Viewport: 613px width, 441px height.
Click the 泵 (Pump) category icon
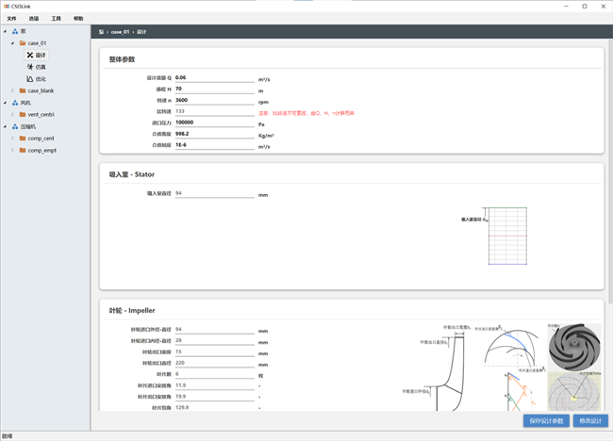(x=13, y=31)
